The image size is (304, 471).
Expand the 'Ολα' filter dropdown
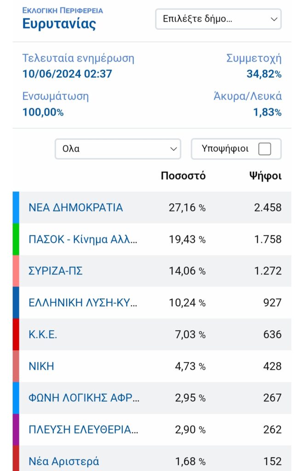pos(118,149)
